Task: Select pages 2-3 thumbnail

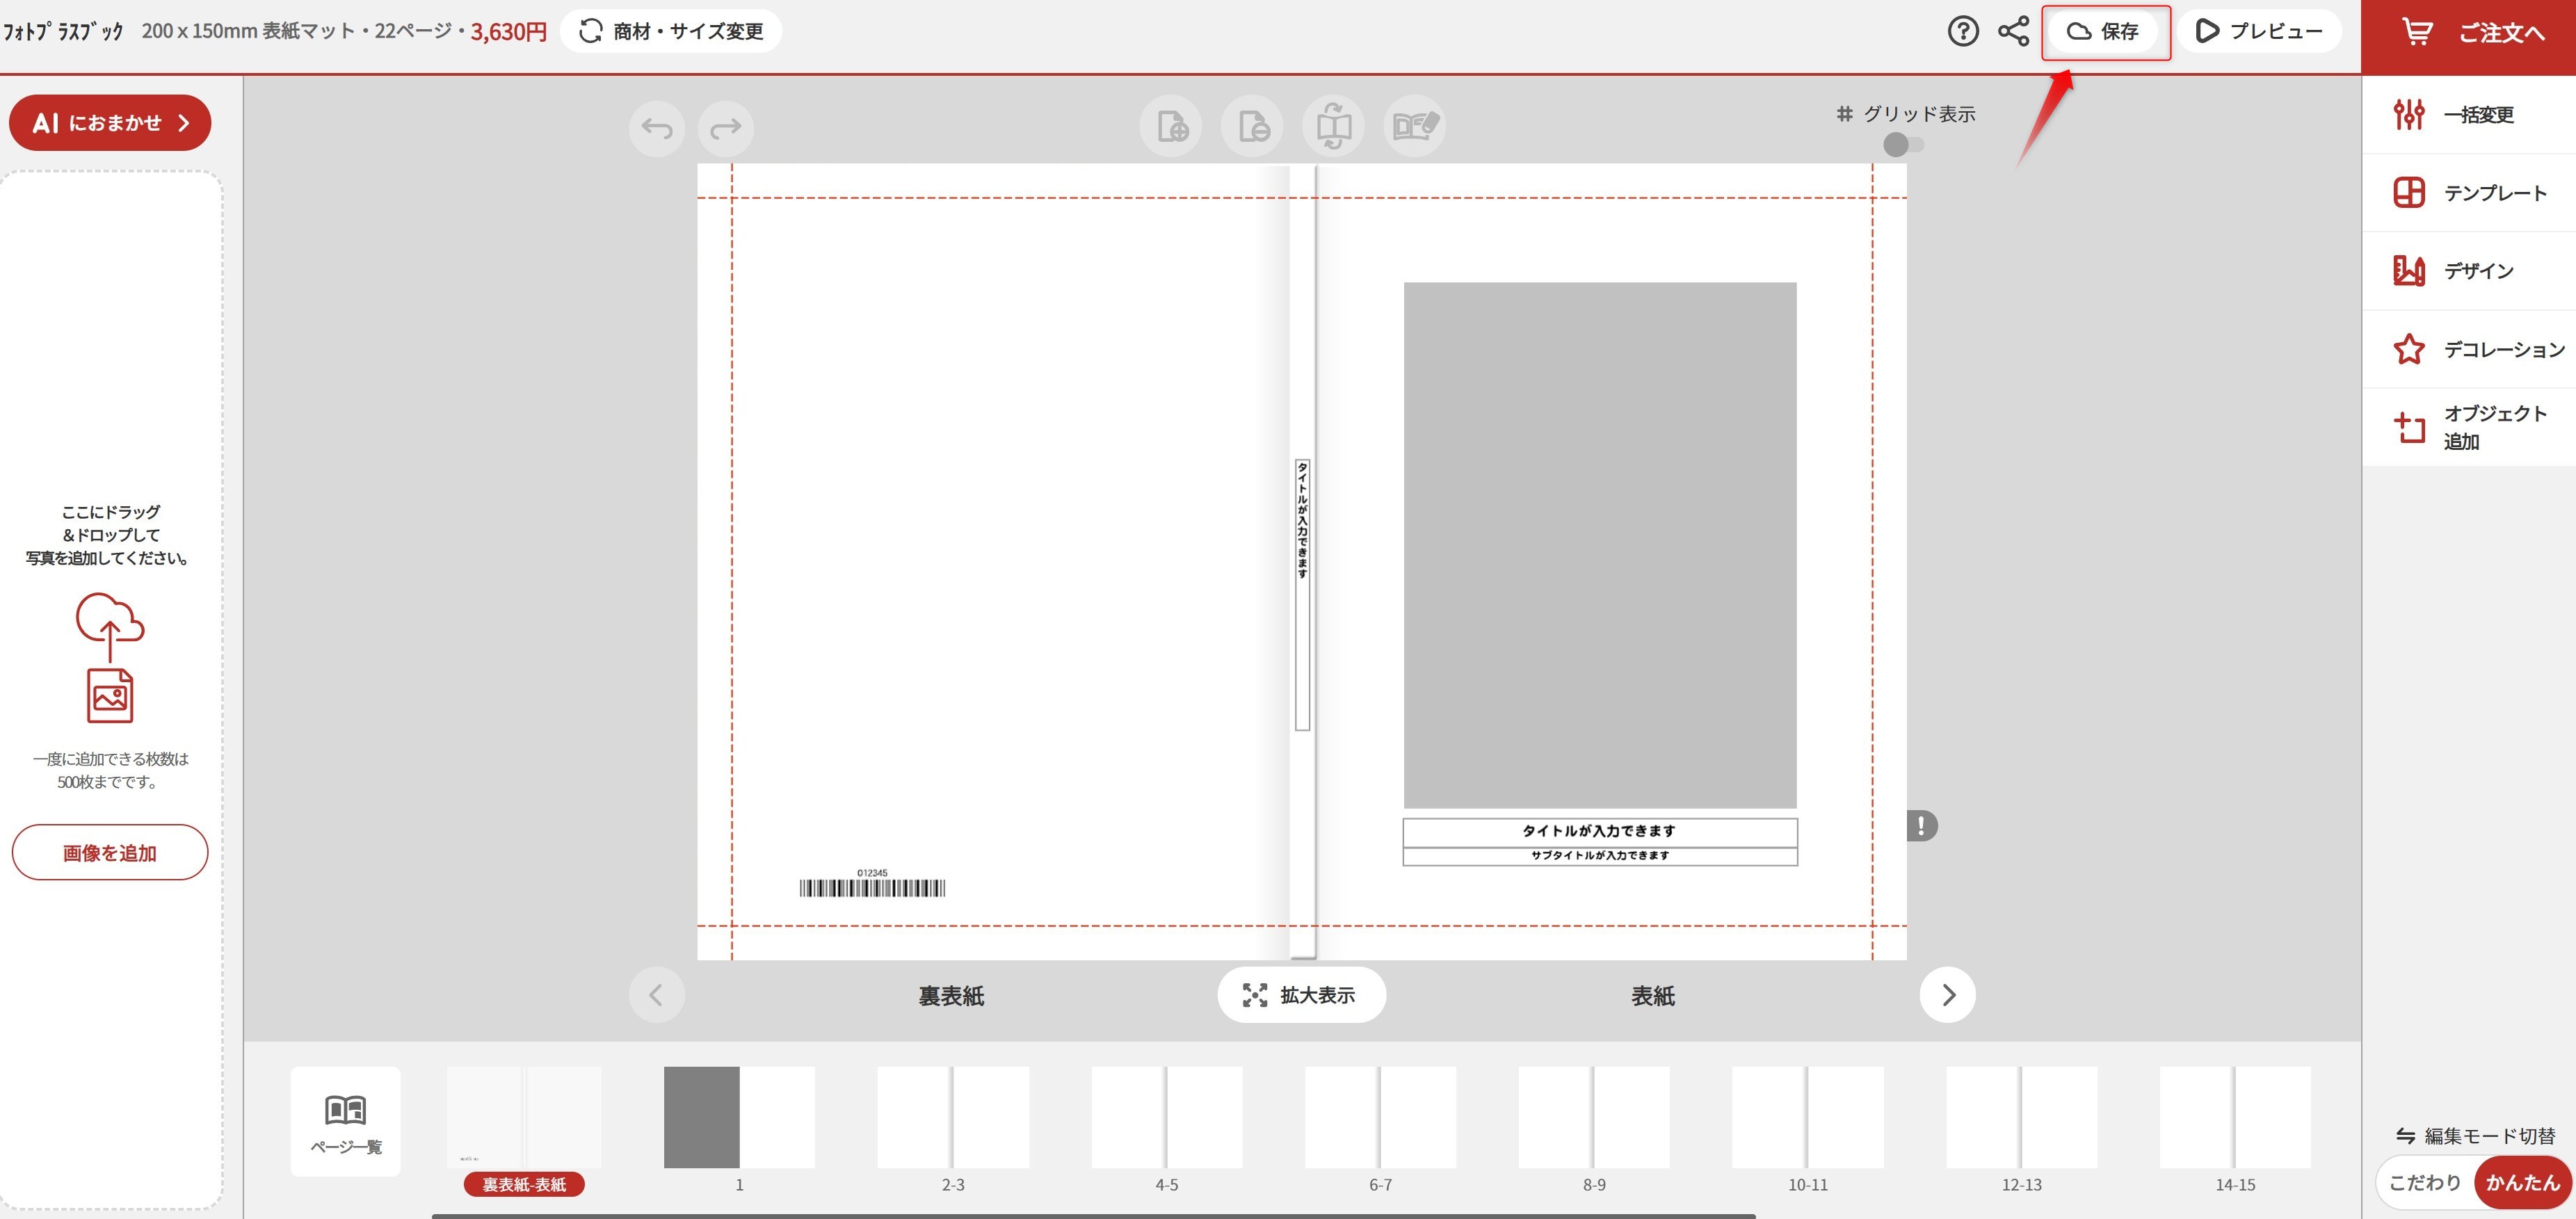Action: pos(953,1117)
